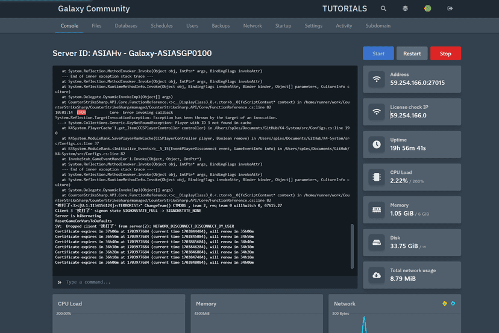
Task: Click the Memory chart title
Action: (206, 303)
